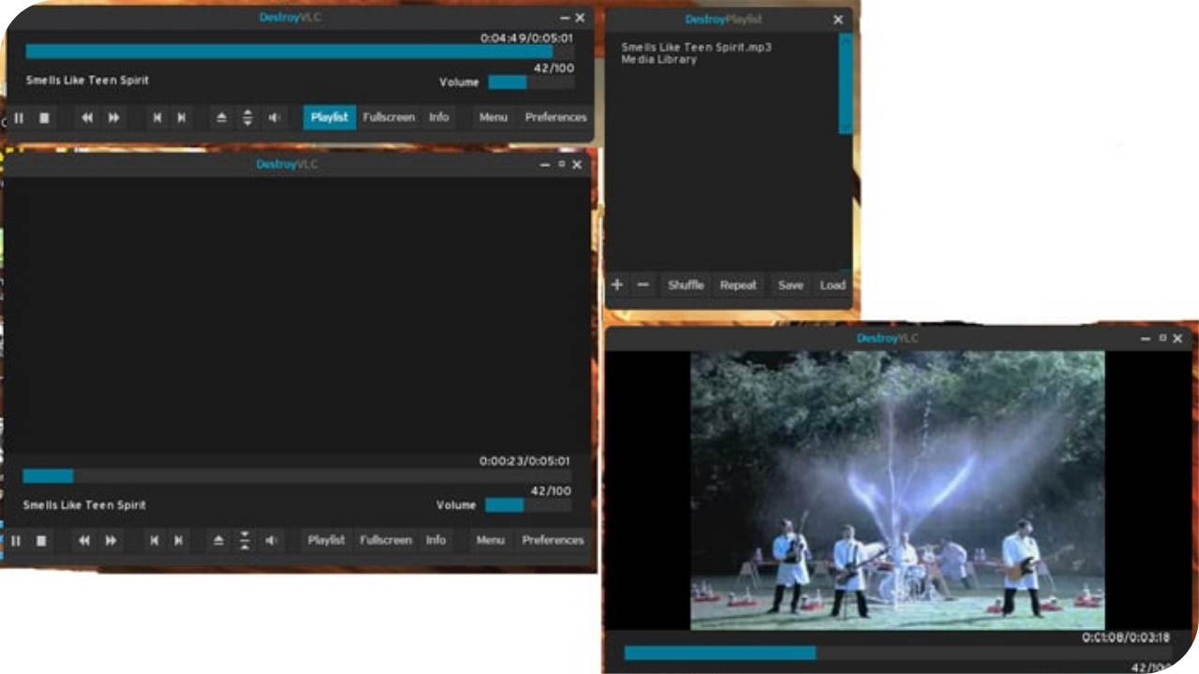Click Save in the playlist window
This screenshot has width=1199, height=674.
click(791, 286)
